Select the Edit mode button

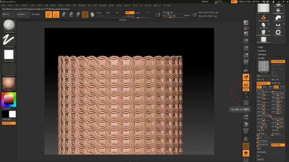(x=49, y=14)
